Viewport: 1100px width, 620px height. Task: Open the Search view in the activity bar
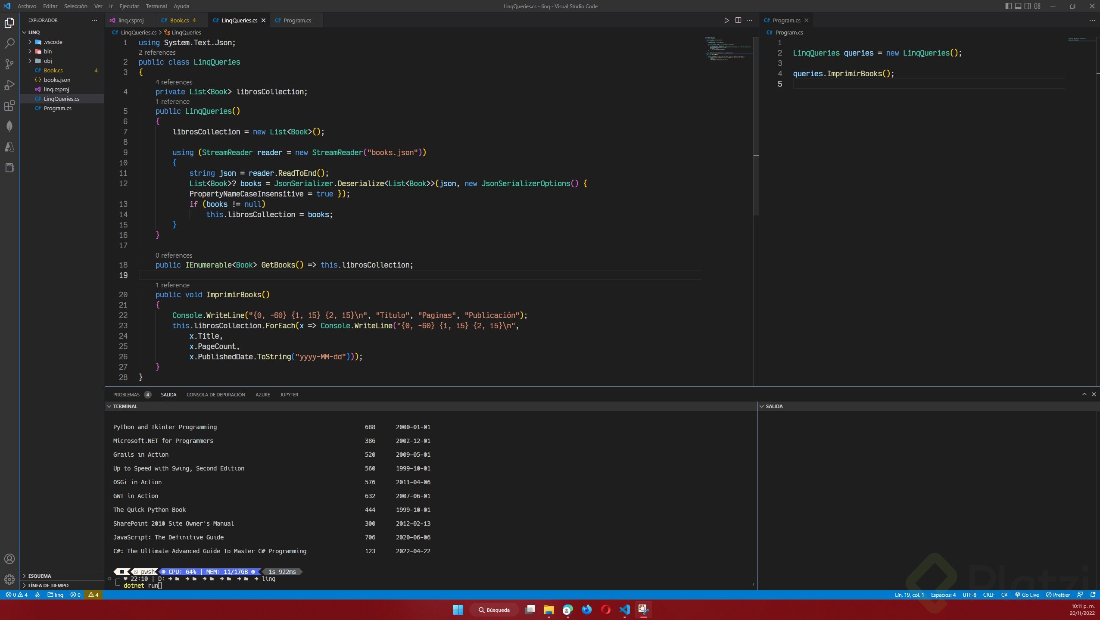pos(9,43)
